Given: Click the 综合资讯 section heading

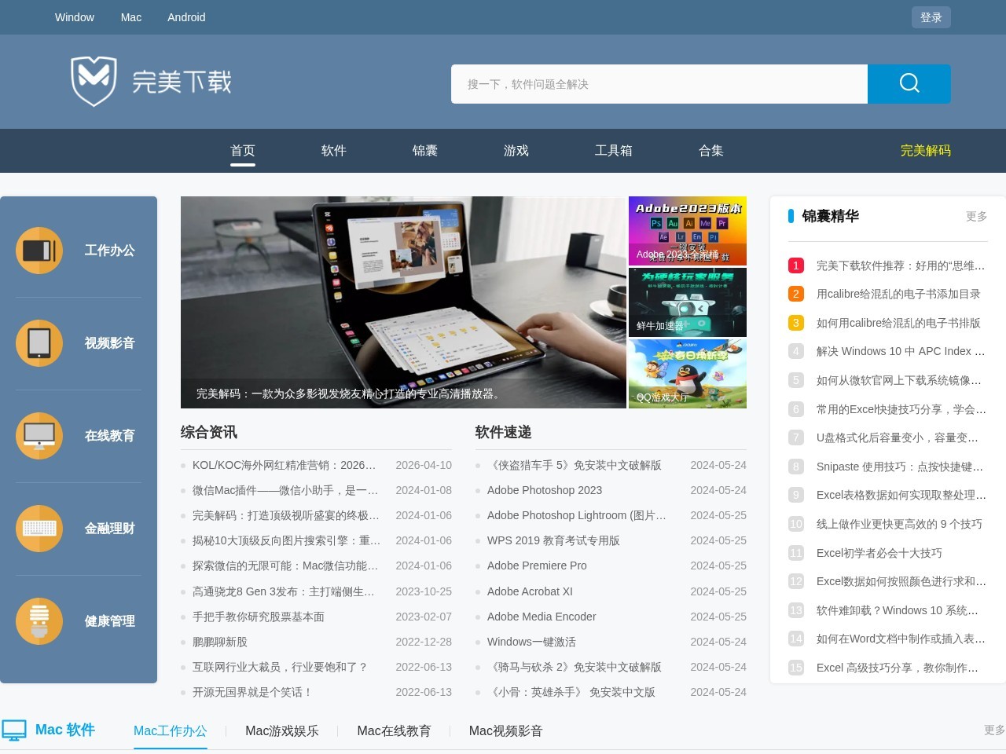Looking at the screenshot, I should 209,432.
